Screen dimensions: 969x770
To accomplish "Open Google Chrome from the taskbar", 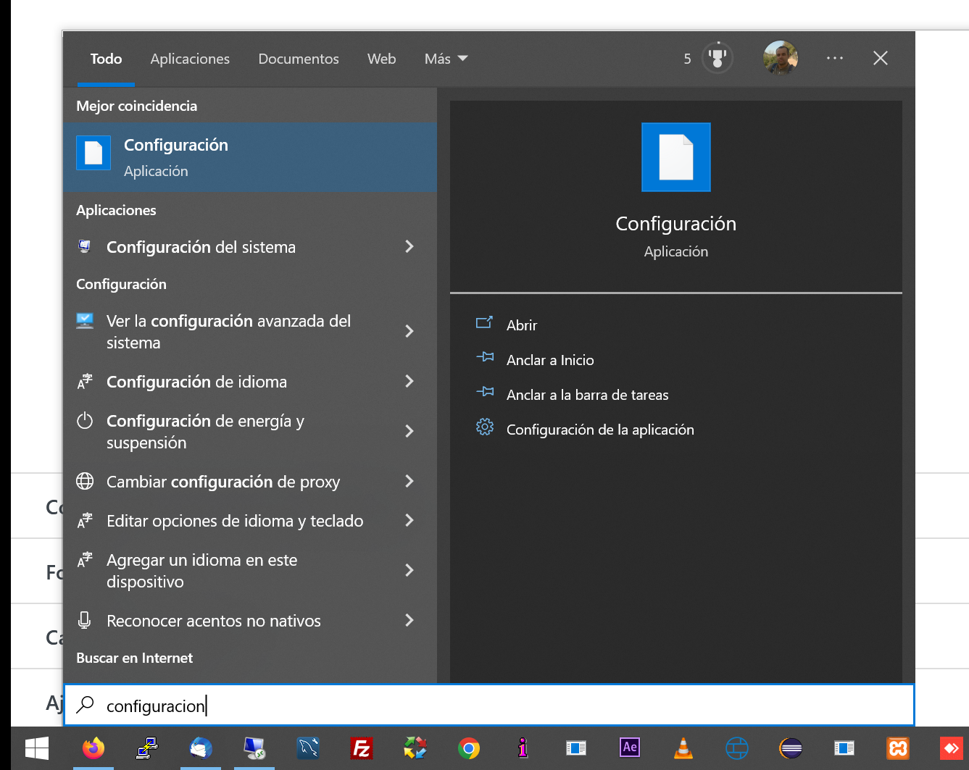I will (x=469, y=748).
